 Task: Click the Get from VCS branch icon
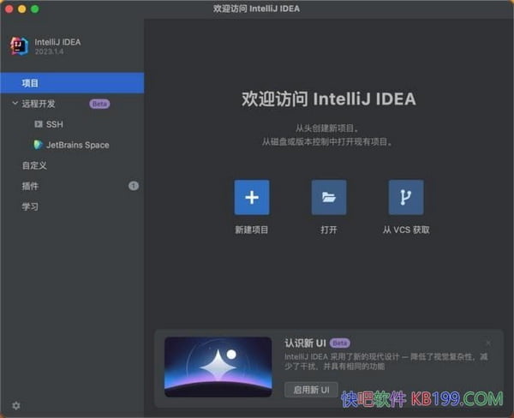[x=405, y=197]
